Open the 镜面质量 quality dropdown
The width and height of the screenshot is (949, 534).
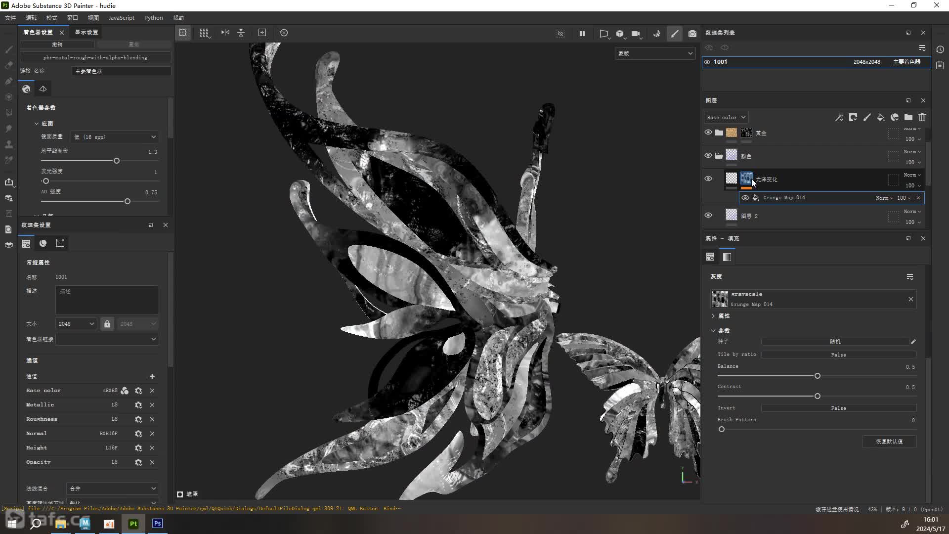coord(115,137)
